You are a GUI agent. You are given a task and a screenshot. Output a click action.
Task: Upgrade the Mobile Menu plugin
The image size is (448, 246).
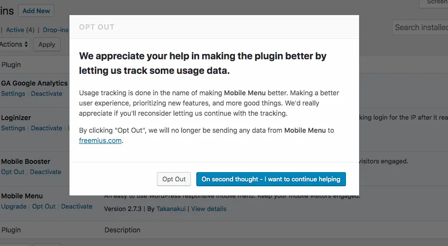(x=14, y=207)
